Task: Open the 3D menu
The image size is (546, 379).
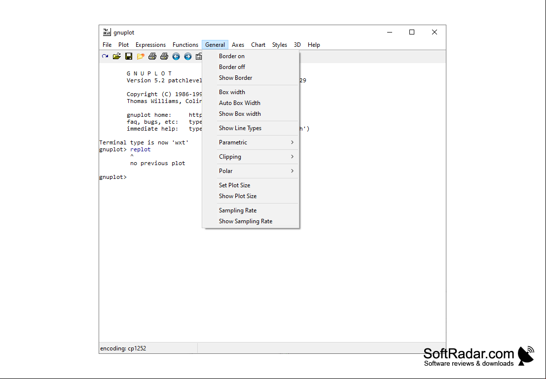Action: pos(297,45)
